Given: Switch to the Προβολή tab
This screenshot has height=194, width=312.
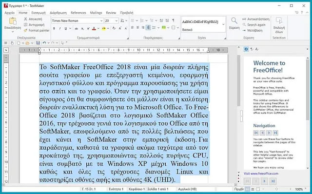Looking at the screenshot, I should [x=127, y=13].
